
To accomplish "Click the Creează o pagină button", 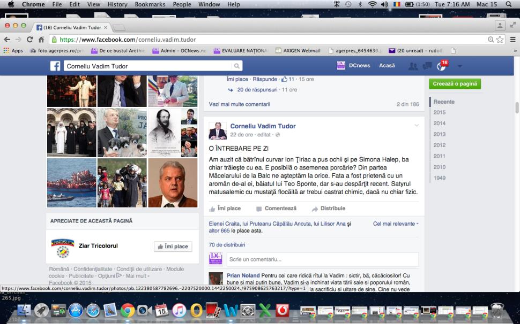I will [455, 84].
